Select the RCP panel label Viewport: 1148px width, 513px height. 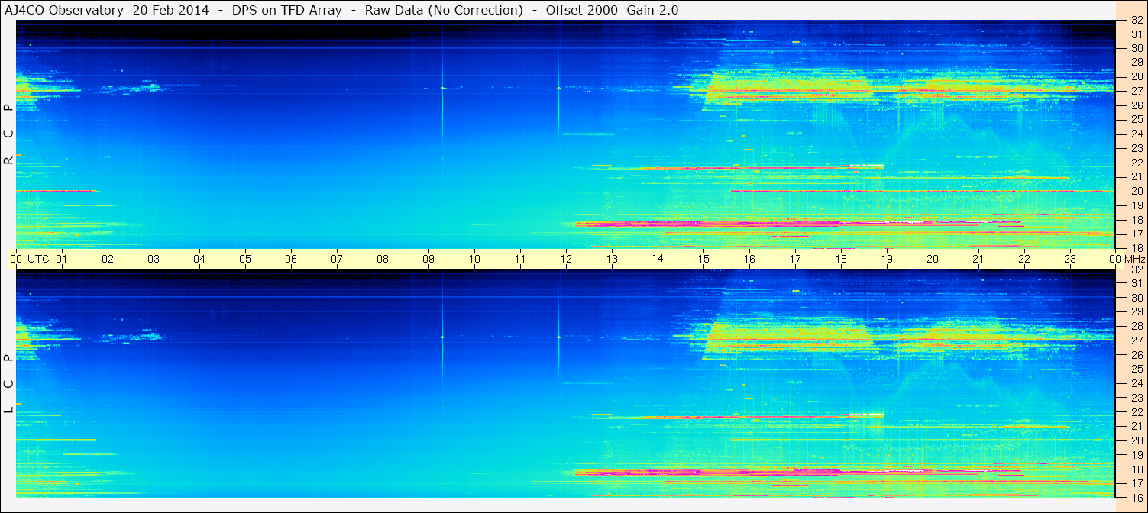pyautogui.click(x=8, y=134)
